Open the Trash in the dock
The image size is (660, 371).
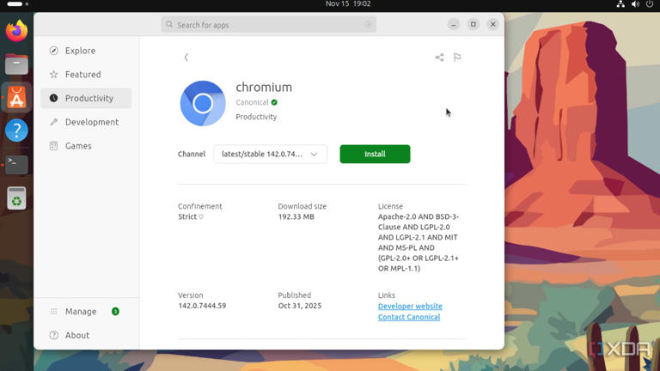pyautogui.click(x=16, y=198)
